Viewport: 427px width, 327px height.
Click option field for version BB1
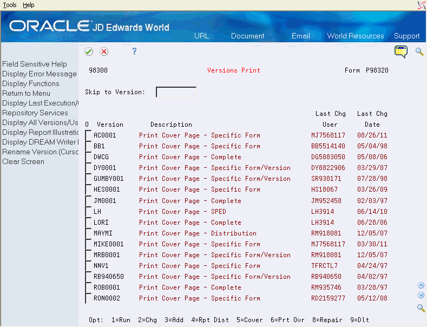[x=88, y=146]
